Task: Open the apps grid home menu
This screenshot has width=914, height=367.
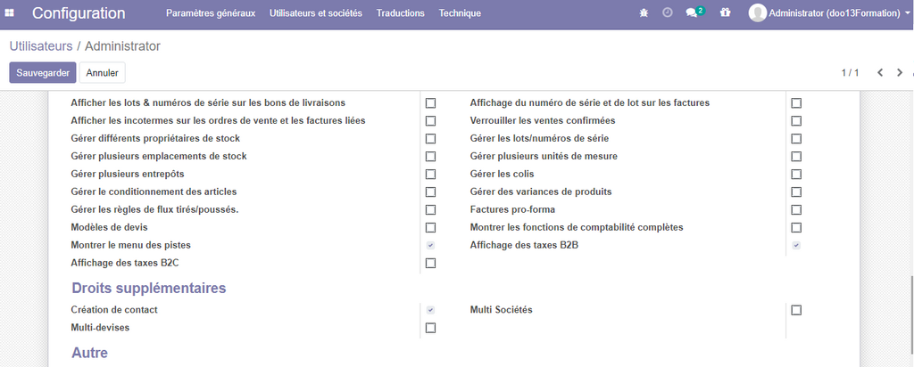Action: [x=12, y=13]
